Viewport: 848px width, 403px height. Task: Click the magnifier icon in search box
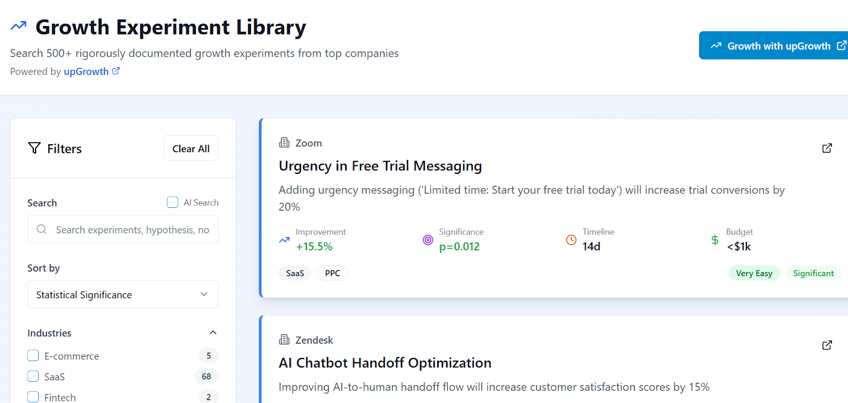pyautogui.click(x=41, y=230)
